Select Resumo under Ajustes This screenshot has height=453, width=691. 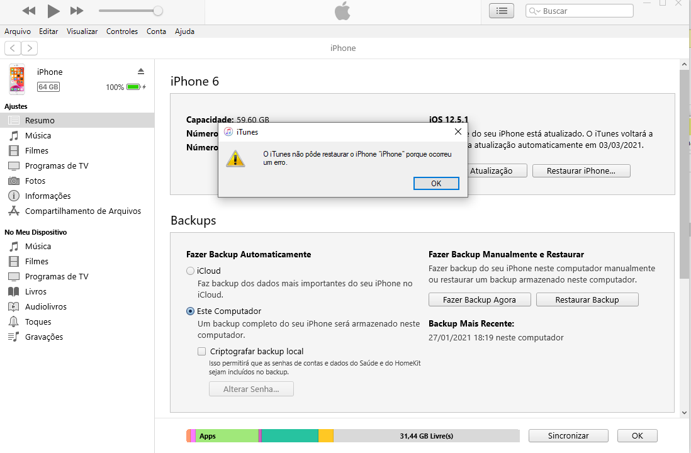click(77, 120)
